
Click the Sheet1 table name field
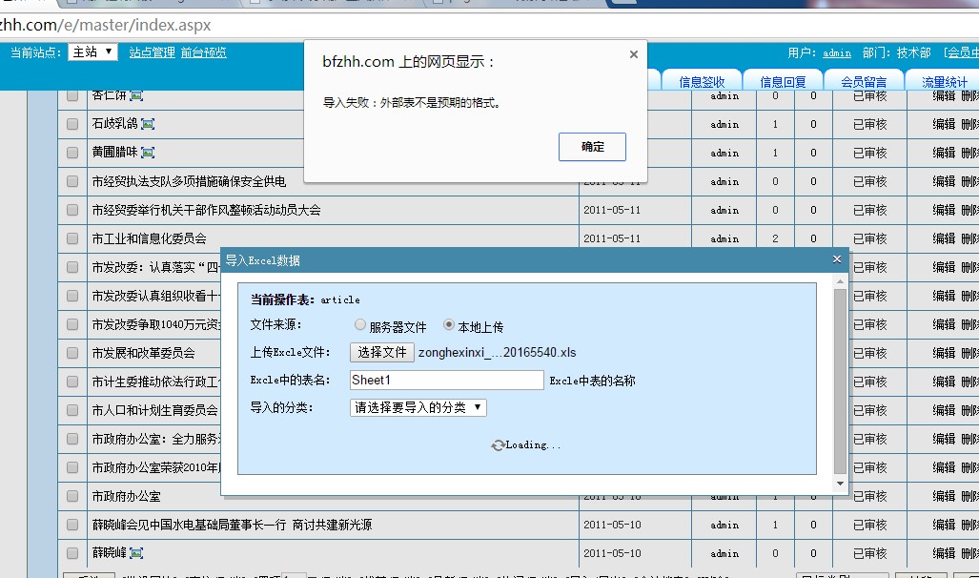[446, 380]
